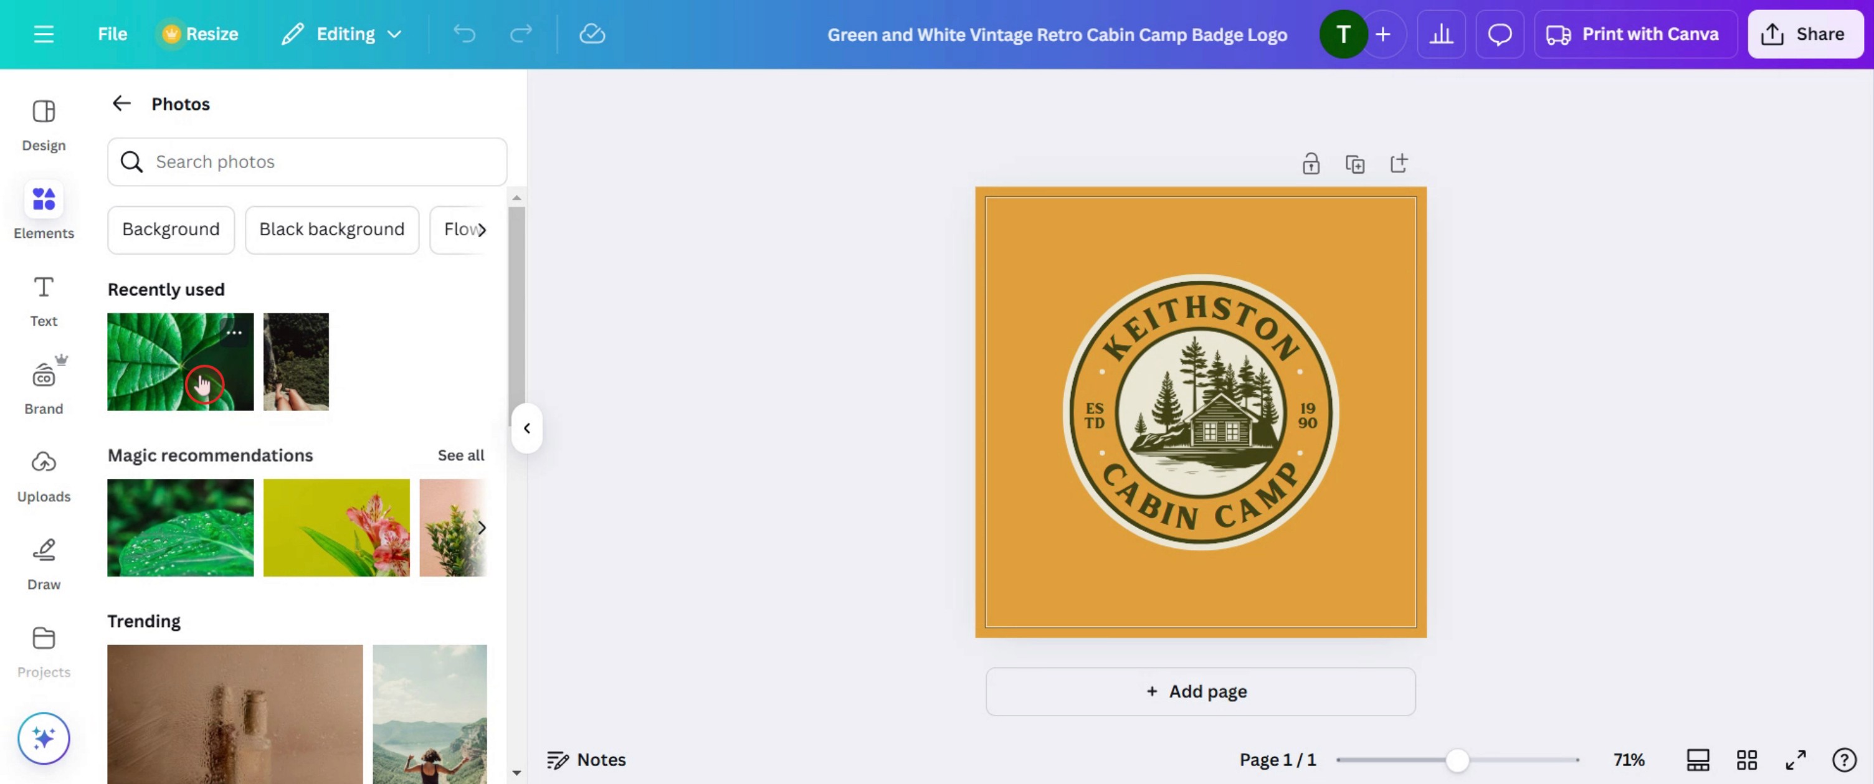Open the analytics bar chart icon
This screenshot has height=784, width=1874.
pyautogui.click(x=1440, y=34)
